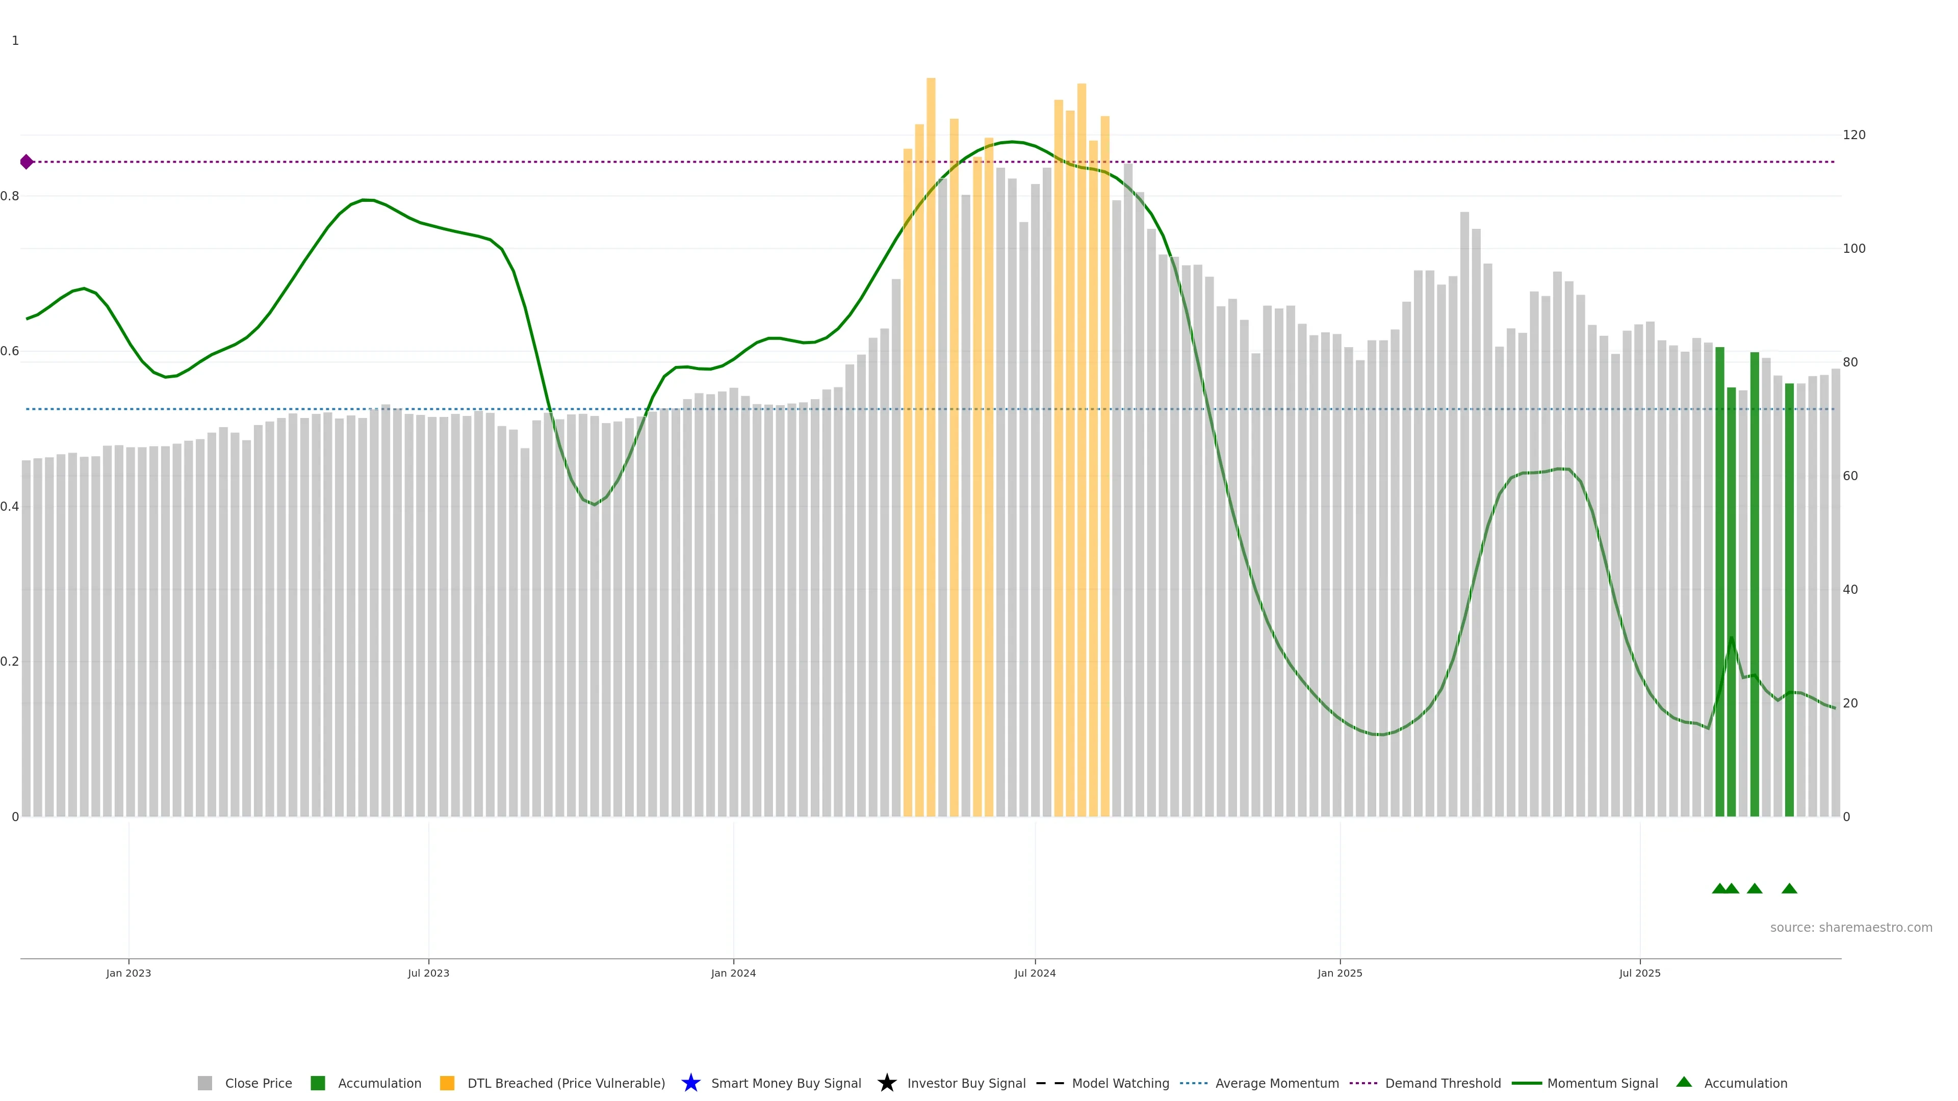This screenshot has width=1958, height=1101.
Task: Click the purple Demand Threshold legend line
Action: pyautogui.click(x=1363, y=1084)
